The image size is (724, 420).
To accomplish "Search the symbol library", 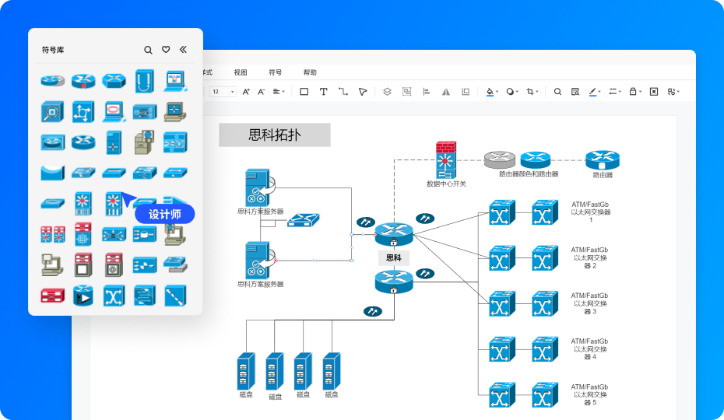I will (x=148, y=50).
